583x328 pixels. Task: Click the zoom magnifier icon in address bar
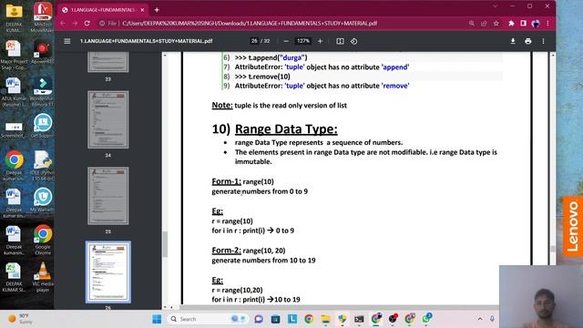pos(472,24)
